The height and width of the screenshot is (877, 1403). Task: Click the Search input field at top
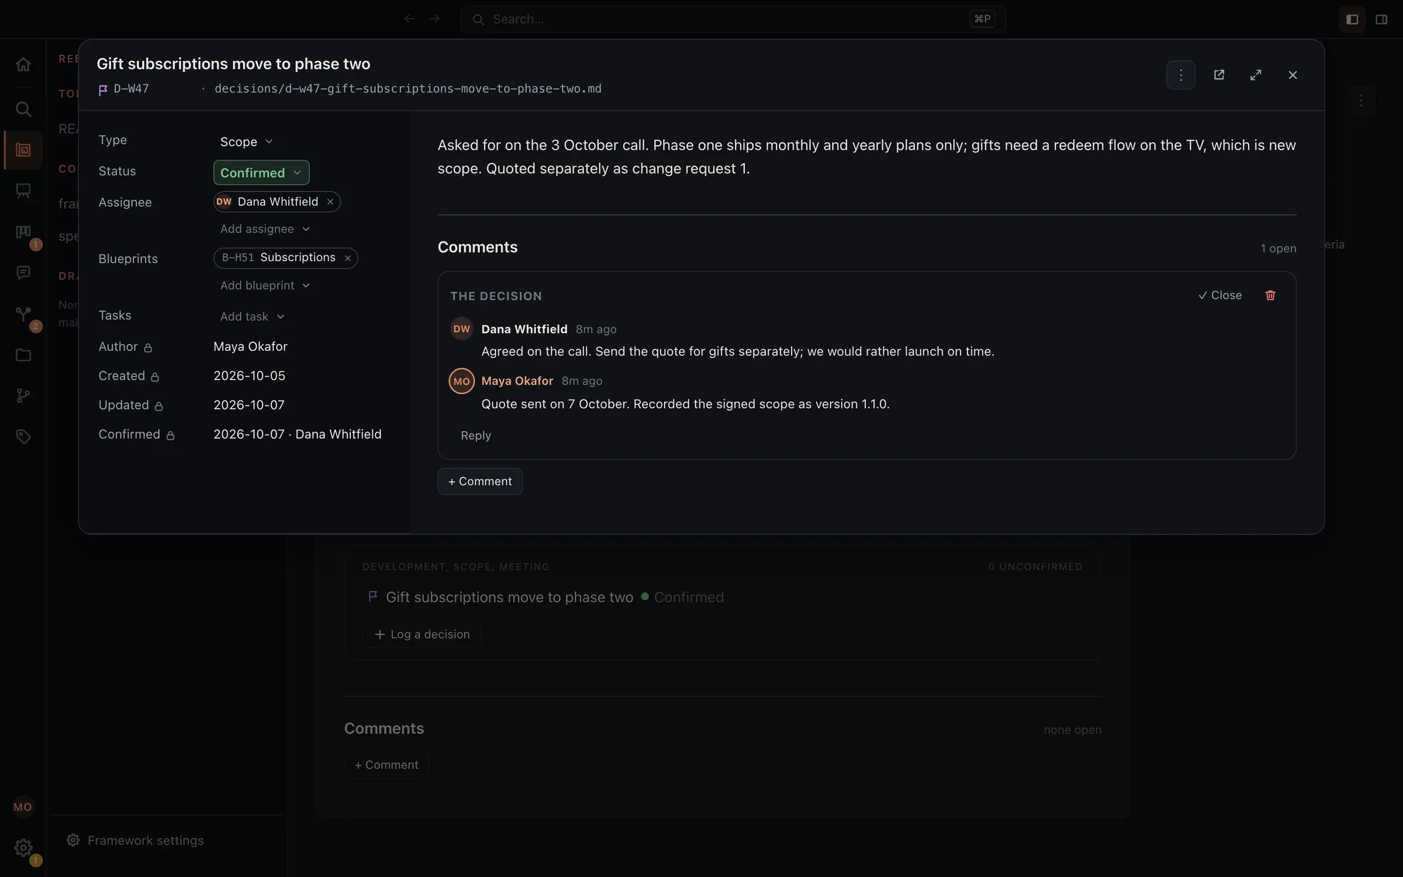point(733,19)
